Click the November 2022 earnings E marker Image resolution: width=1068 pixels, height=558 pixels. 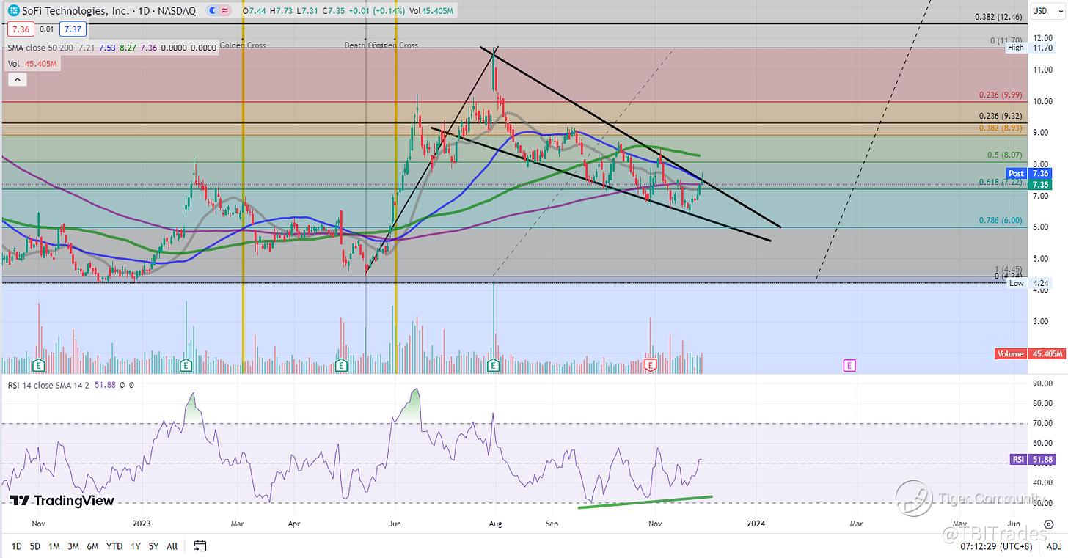[38, 364]
